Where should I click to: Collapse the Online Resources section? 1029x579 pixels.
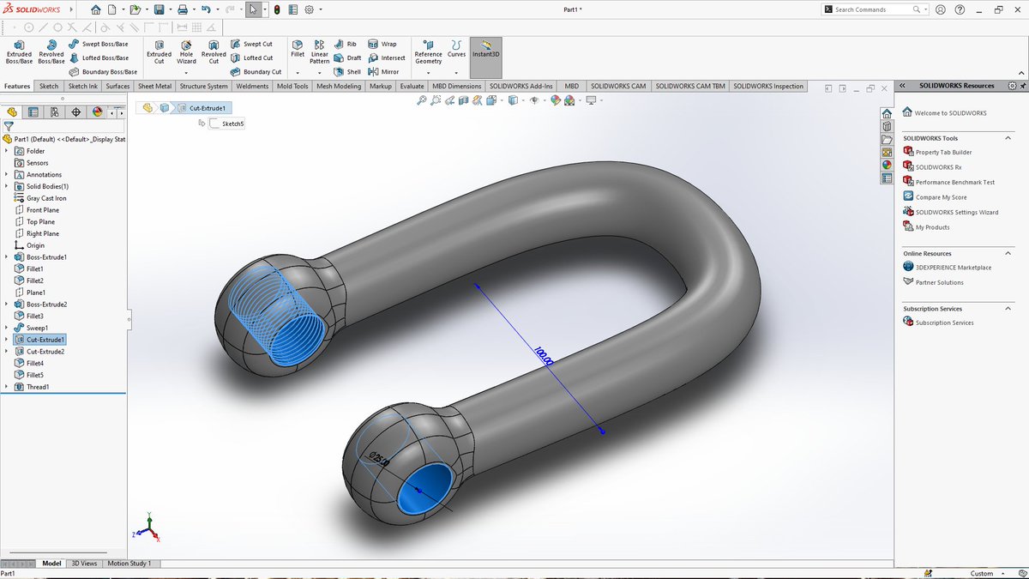[x=1008, y=254]
